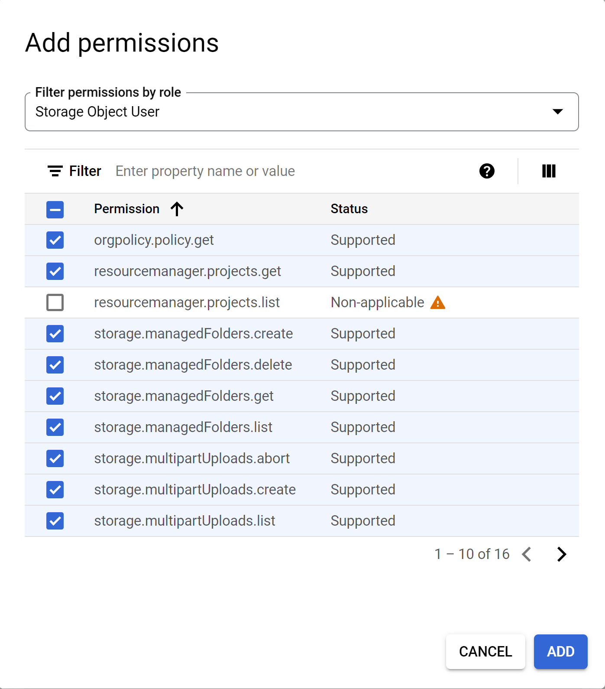Uncheck the orgpolicy.policy.get permission
The image size is (605, 689).
point(55,240)
